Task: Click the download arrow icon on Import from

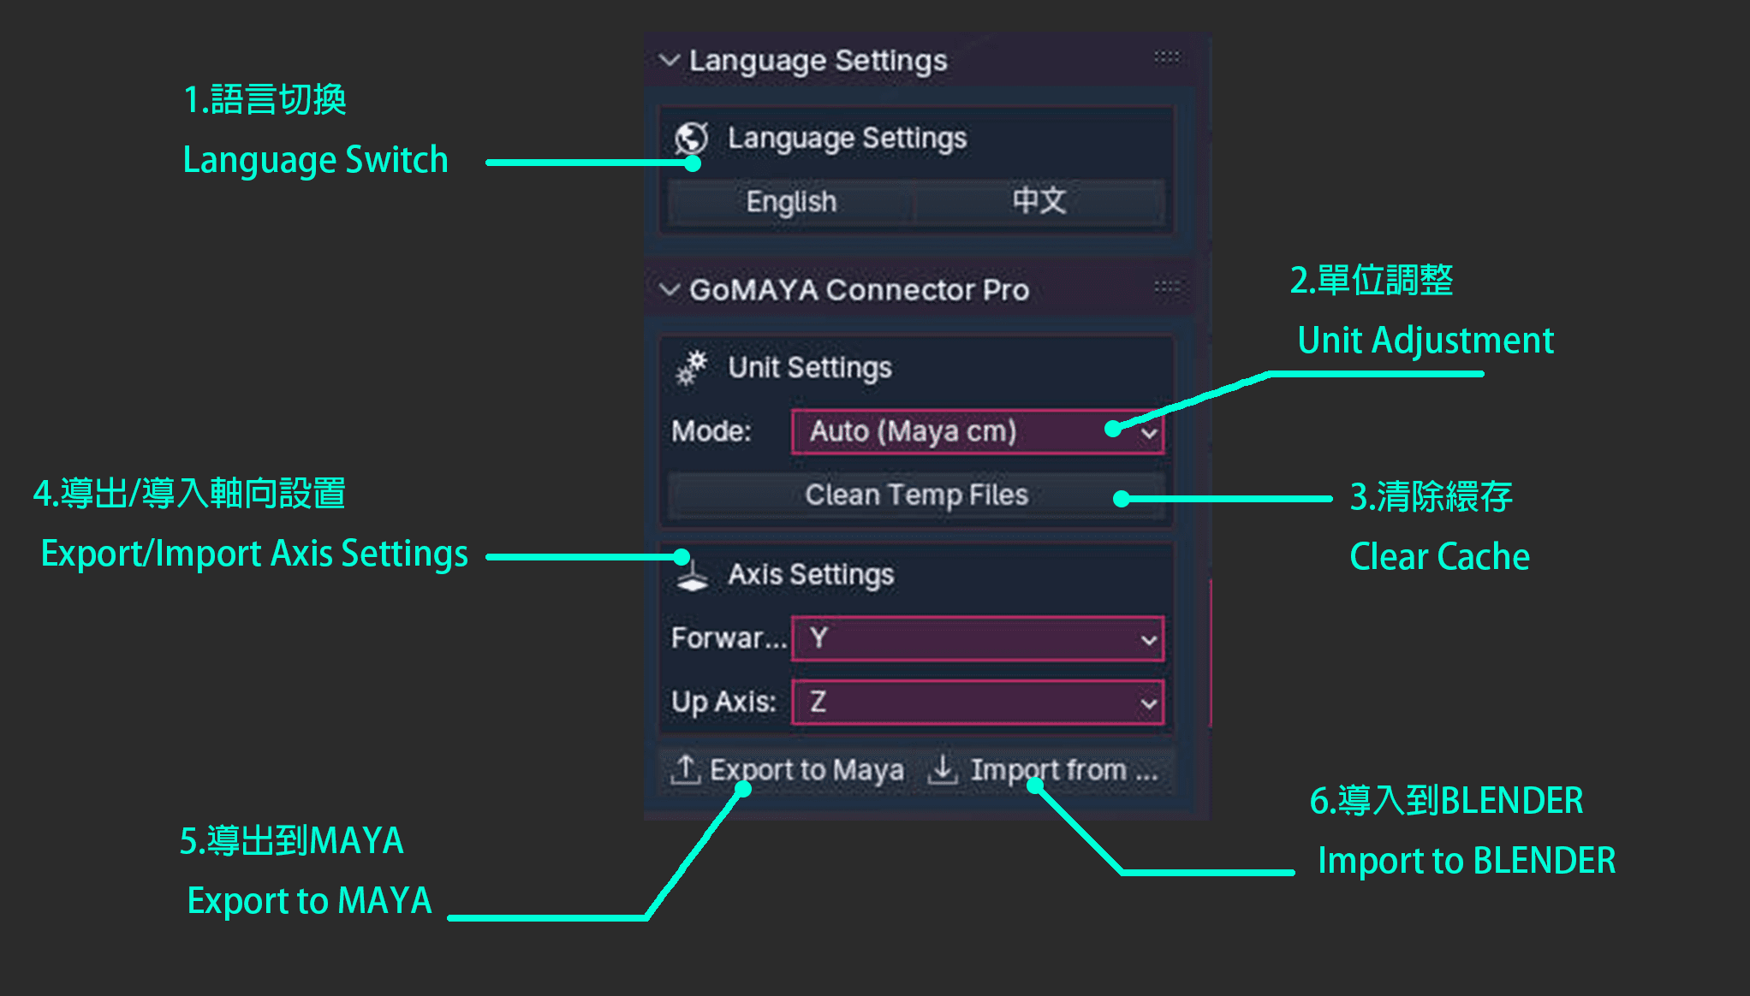Action: click(x=943, y=769)
